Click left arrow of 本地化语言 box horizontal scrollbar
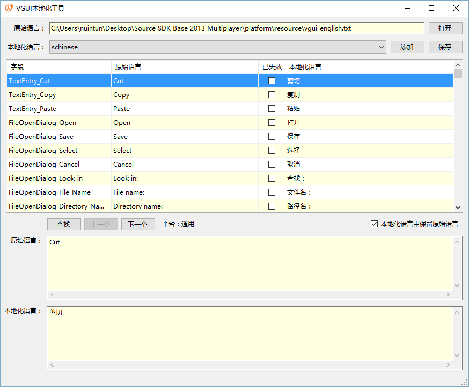 click(x=52, y=365)
